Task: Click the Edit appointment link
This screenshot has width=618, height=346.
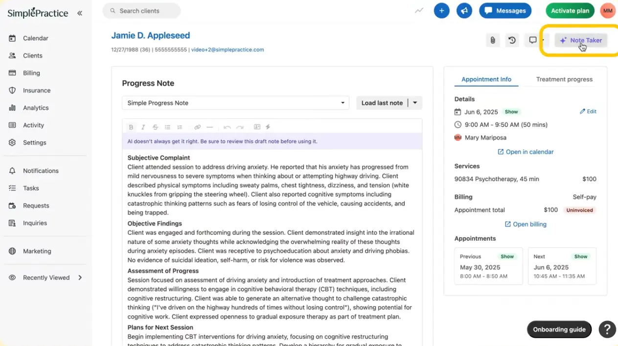Action: click(x=588, y=112)
